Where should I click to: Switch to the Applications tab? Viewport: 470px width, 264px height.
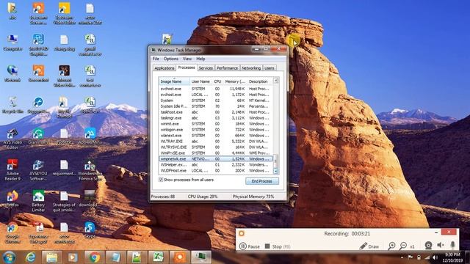click(x=164, y=68)
